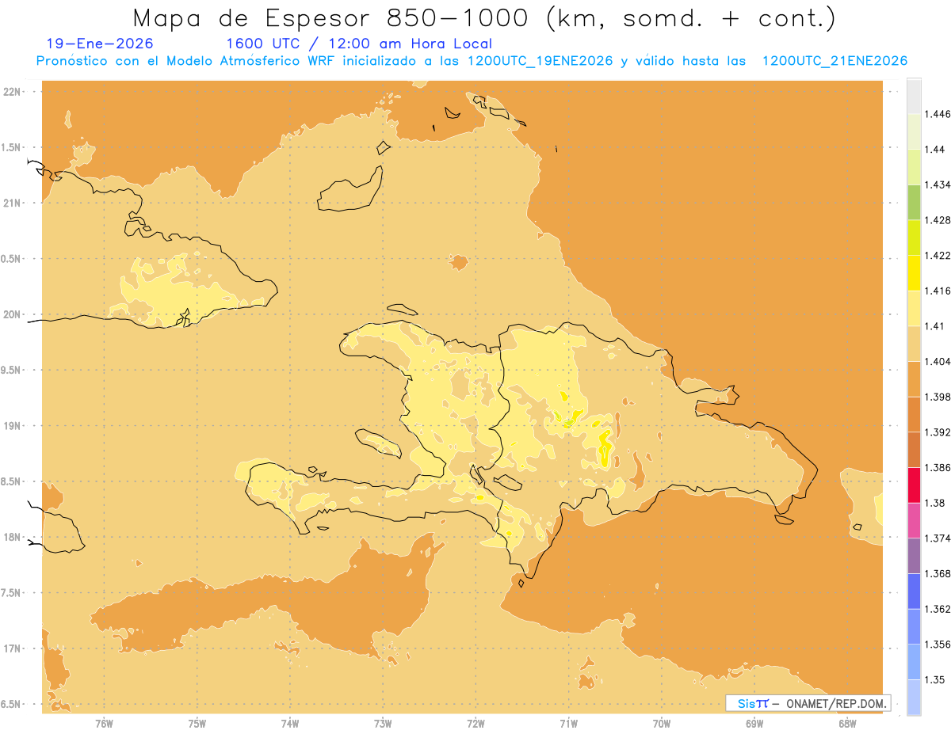Click the 69W longitude label
The height and width of the screenshot is (734, 951).
pyautogui.click(x=754, y=722)
